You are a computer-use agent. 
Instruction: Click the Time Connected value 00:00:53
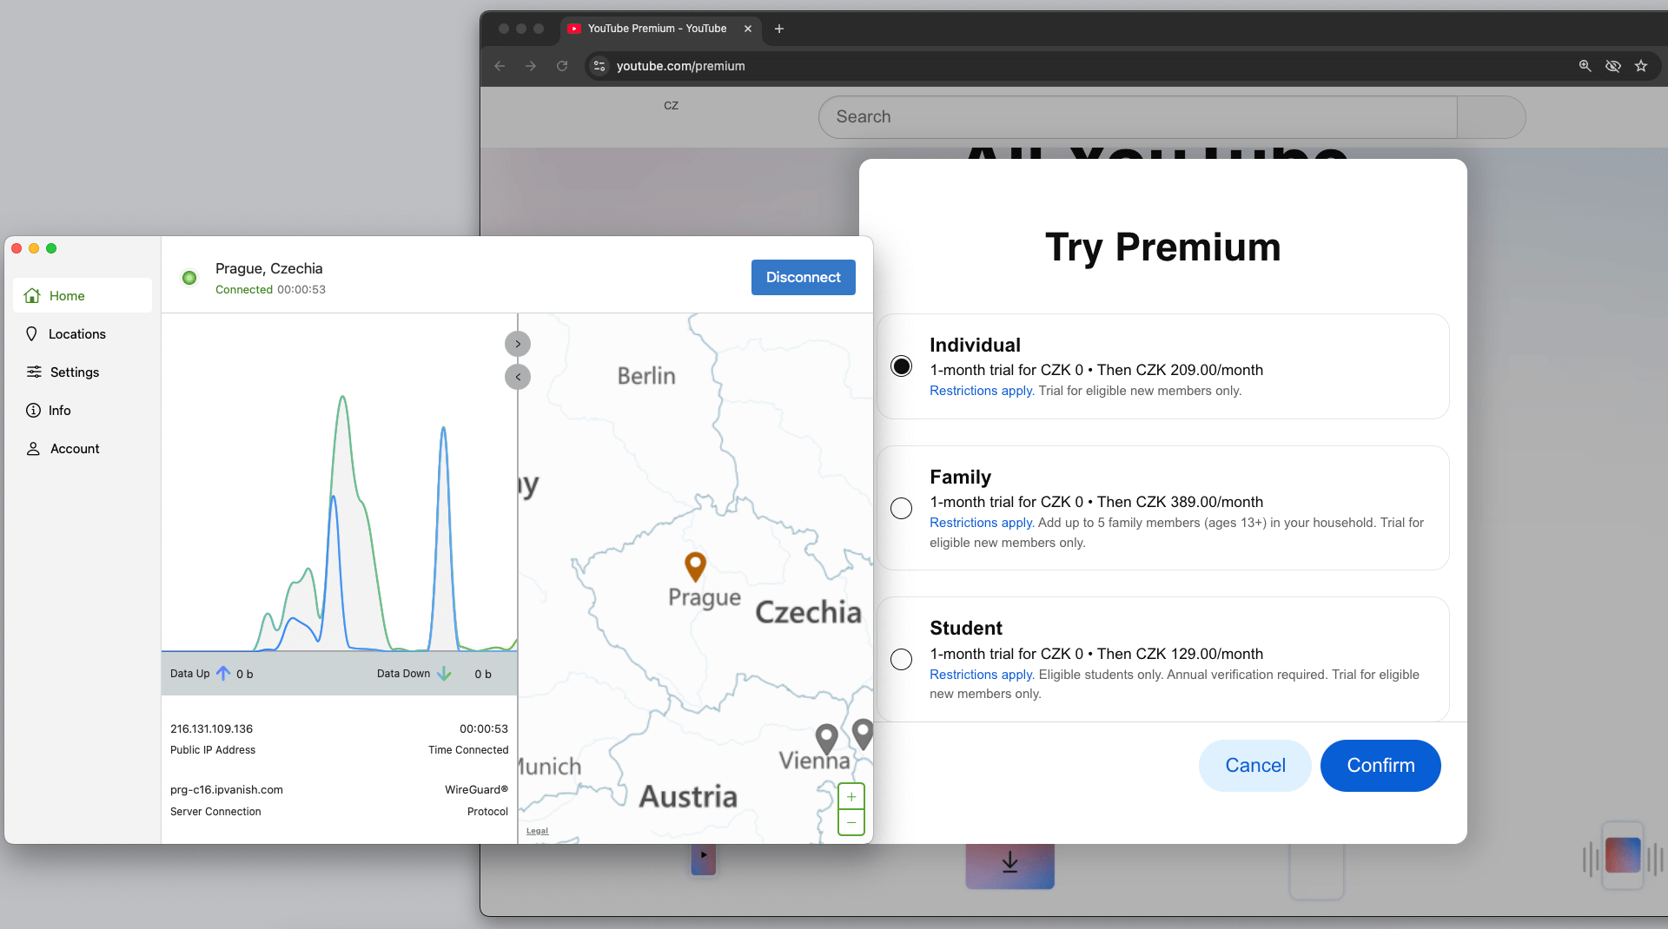click(x=484, y=728)
